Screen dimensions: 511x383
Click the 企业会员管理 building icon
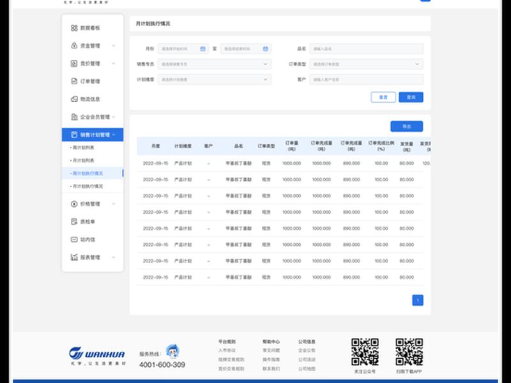click(x=74, y=117)
